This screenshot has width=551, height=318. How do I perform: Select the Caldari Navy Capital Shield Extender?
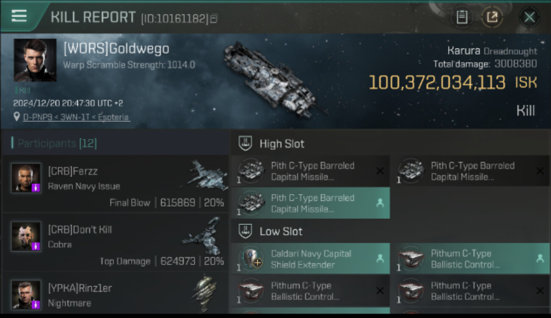click(x=310, y=259)
